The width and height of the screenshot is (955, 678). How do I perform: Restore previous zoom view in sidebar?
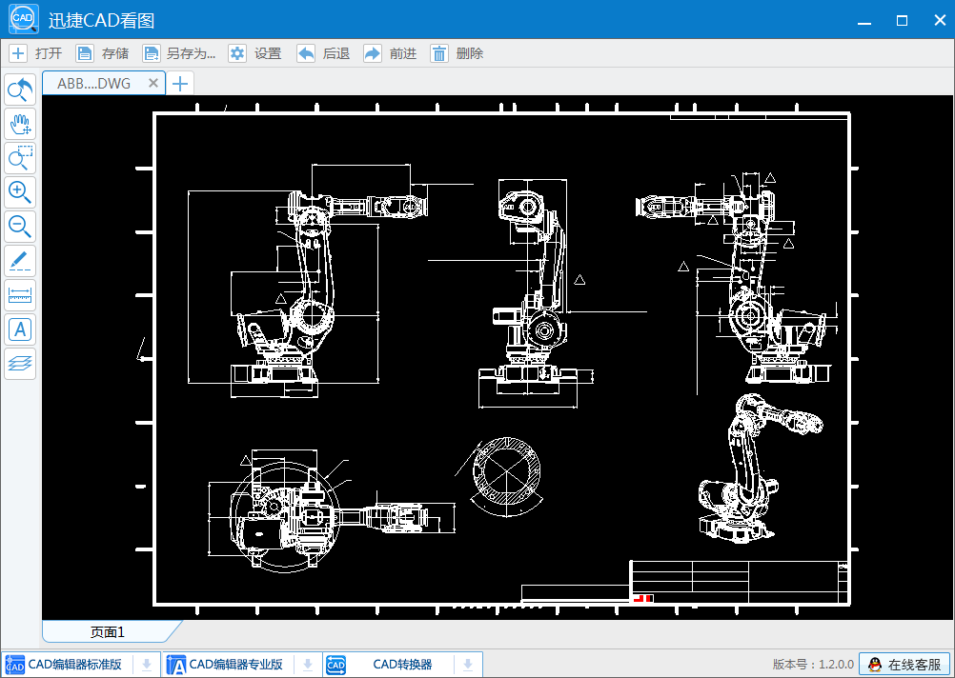[x=20, y=90]
